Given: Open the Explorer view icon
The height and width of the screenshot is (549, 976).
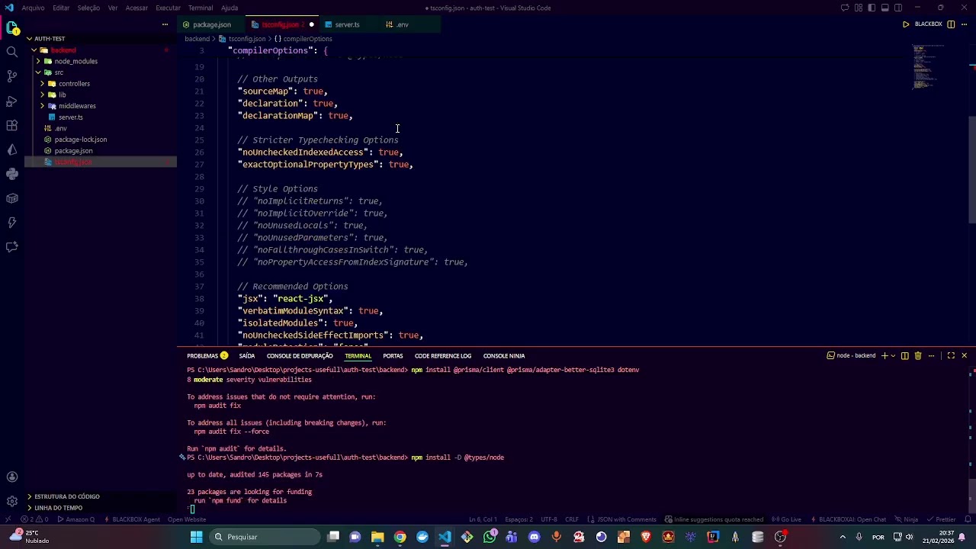Looking at the screenshot, I should point(11,29).
